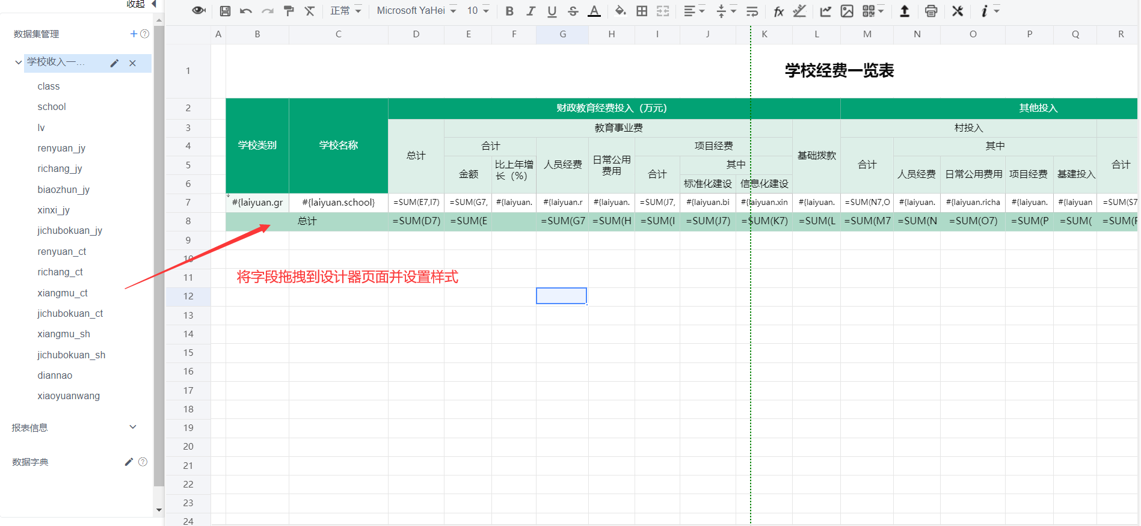
Task: Toggle strikethrough formatting
Action: pos(573,11)
